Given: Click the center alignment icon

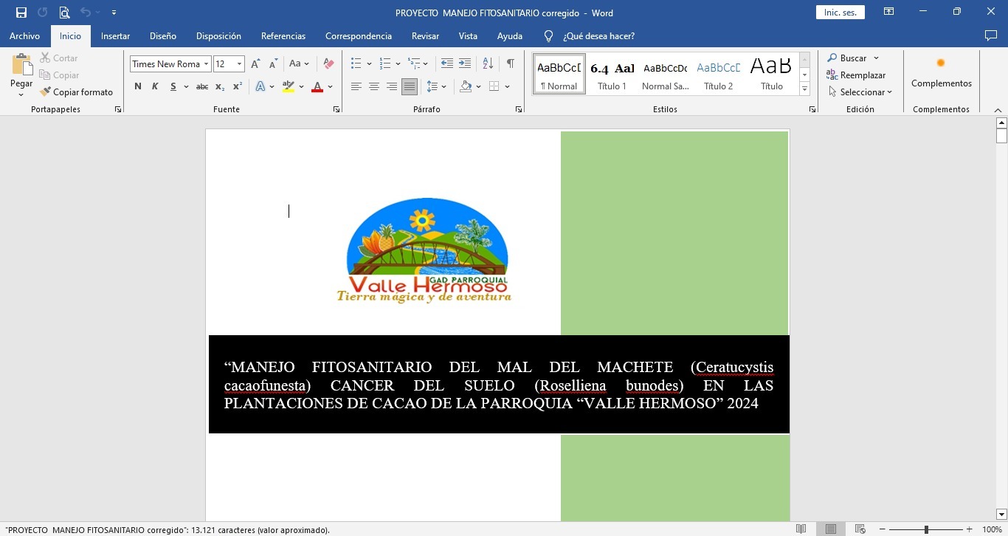Looking at the screenshot, I should [x=374, y=87].
